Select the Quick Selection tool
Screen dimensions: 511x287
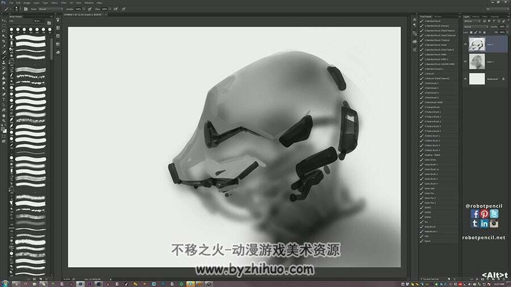point(3,36)
